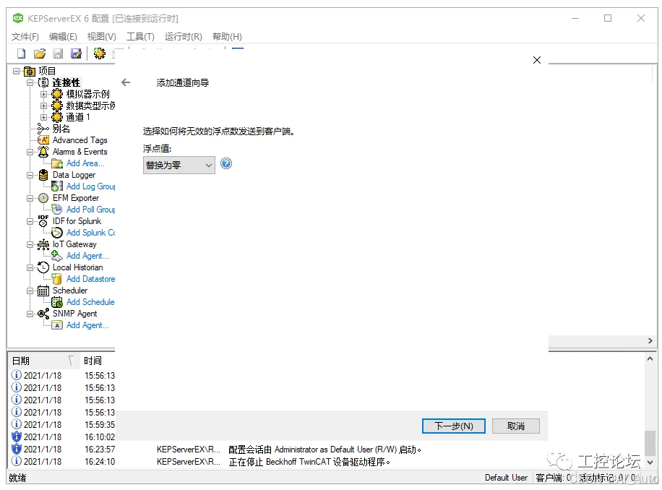This screenshot has width=662, height=490.
Task: Click the wizard back arrow
Action: [x=126, y=82]
